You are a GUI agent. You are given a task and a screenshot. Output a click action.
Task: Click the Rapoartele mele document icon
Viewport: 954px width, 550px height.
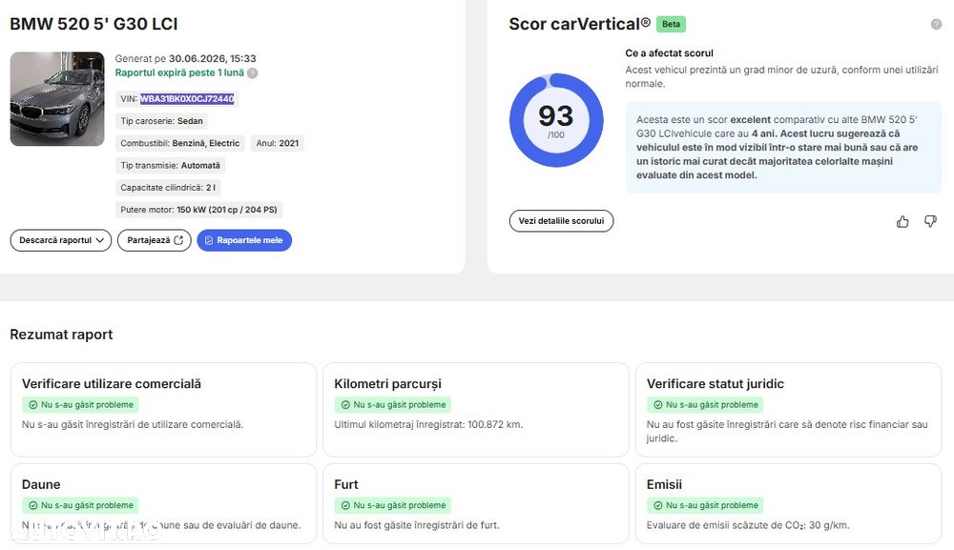(x=209, y=240)
